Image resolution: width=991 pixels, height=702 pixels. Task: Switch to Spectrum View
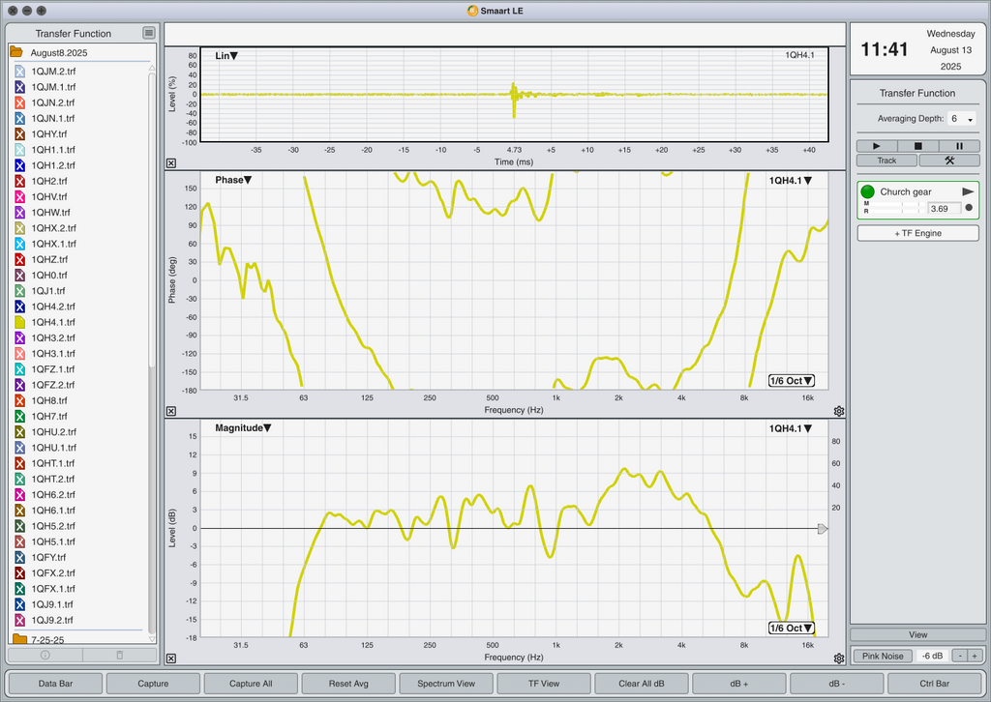[446, 683]
